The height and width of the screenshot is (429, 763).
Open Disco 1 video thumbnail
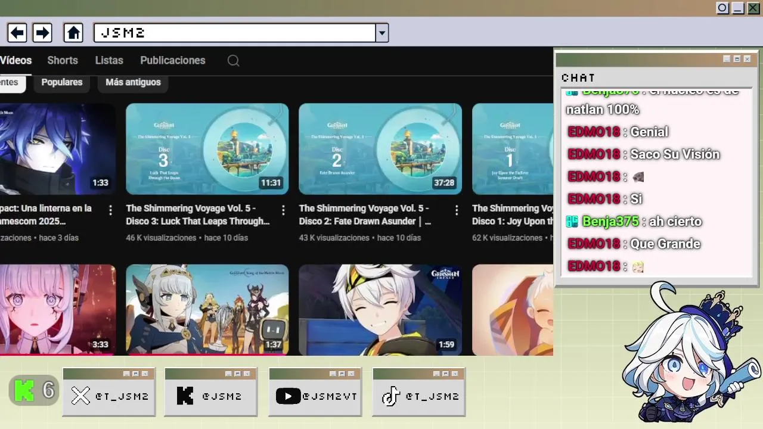point(513,149)
